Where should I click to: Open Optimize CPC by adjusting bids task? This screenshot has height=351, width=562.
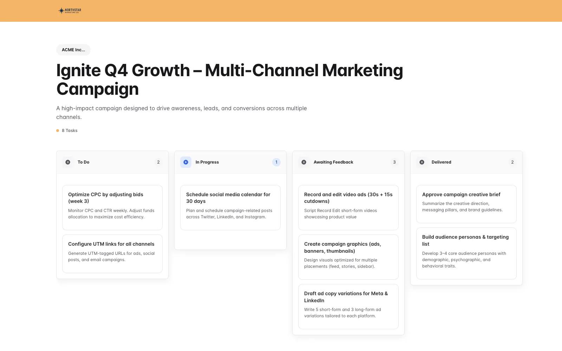[x=112, y=207]
